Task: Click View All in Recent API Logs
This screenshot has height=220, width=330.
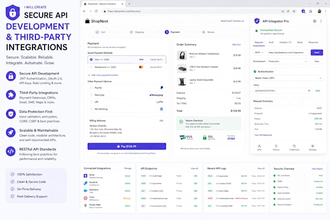Action: (x=261, y=169)
